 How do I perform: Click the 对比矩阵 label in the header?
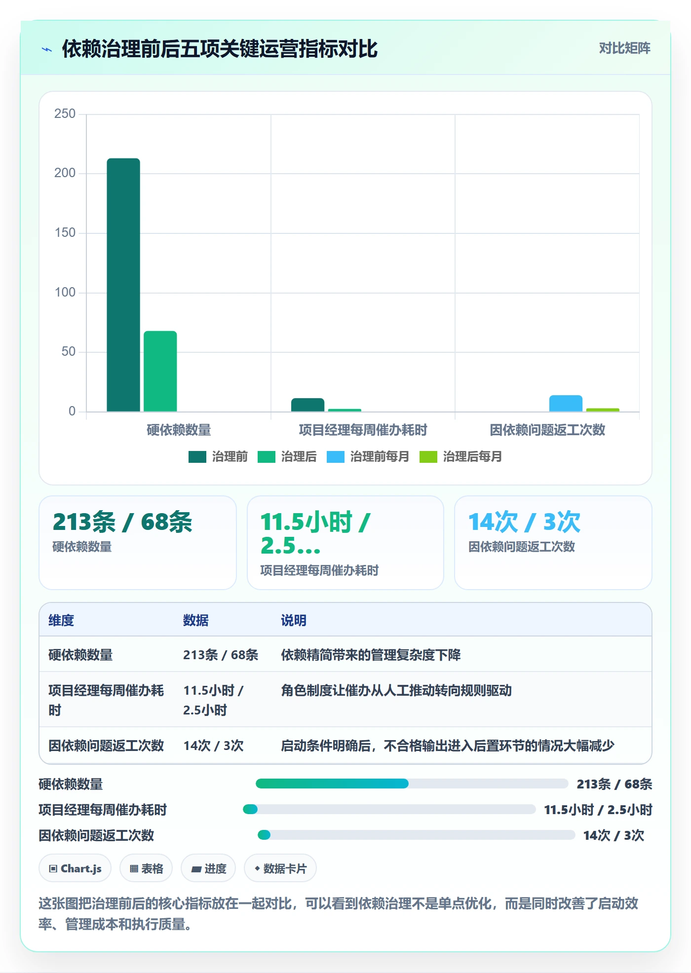point(624,48)
